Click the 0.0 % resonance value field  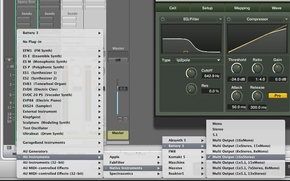(x=211, y=91)
